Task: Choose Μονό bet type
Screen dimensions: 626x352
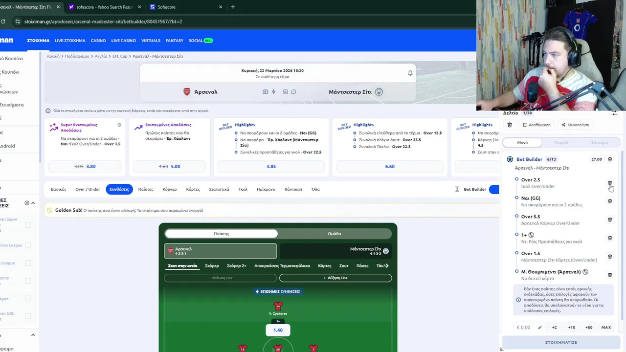Action: (x=522, y=143)
